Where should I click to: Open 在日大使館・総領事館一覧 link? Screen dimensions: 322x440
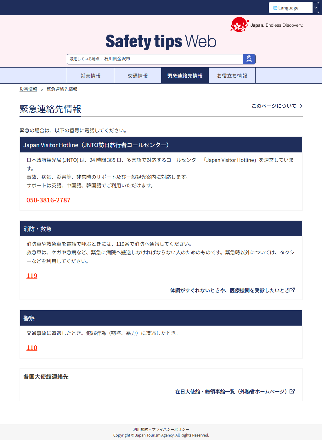click(231, 392)
